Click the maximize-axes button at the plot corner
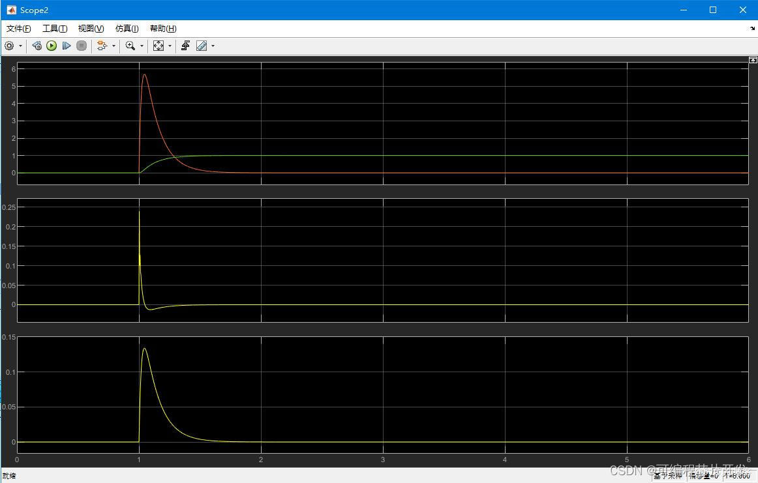The image size is (758, 483). [753, 60]
